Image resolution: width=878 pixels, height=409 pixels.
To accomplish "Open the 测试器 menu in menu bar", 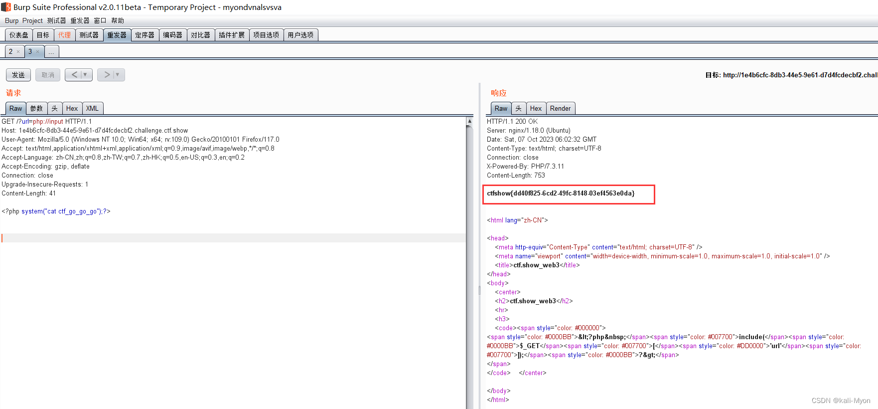I will click(x=56, y=20).
